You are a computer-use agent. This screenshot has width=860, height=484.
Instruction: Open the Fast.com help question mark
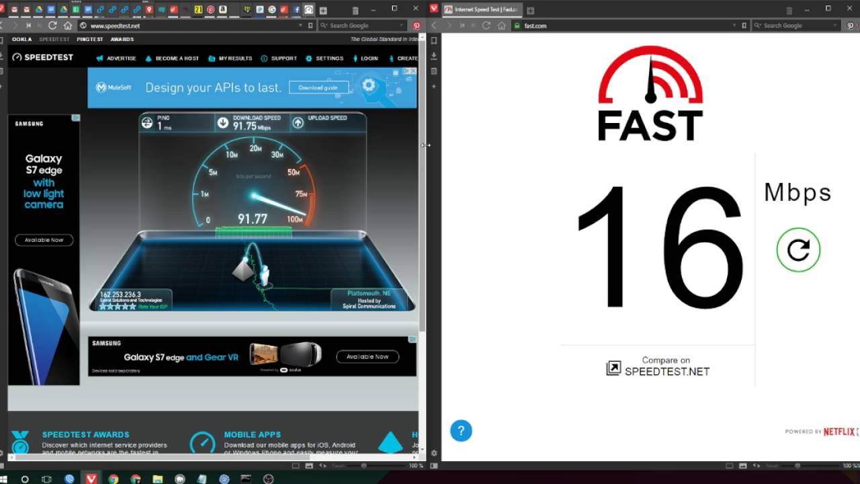461,431
